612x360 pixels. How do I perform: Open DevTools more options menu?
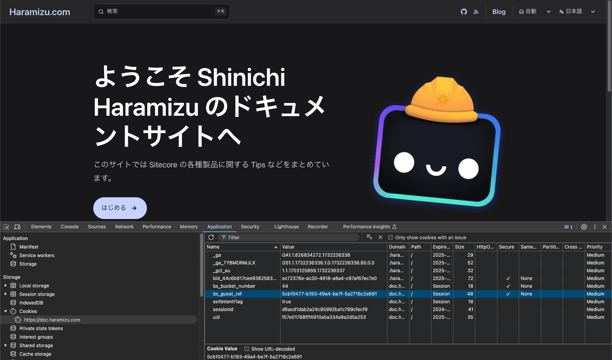point(595,227)
